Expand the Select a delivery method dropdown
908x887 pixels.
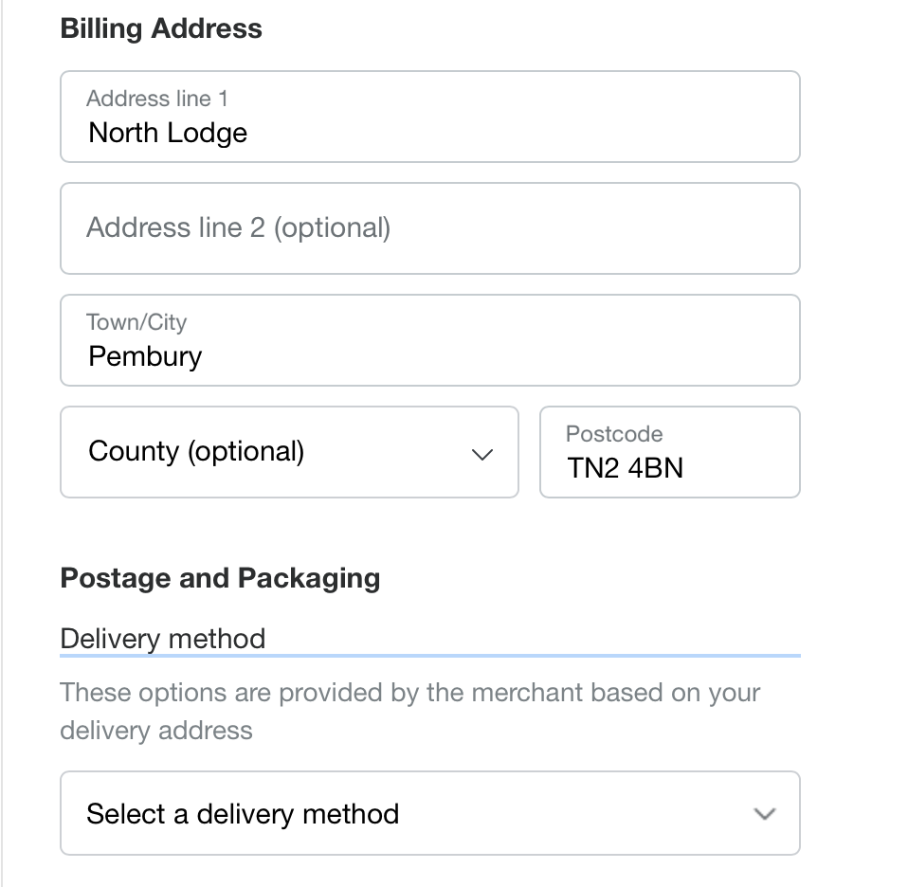[x=429, y=814]
